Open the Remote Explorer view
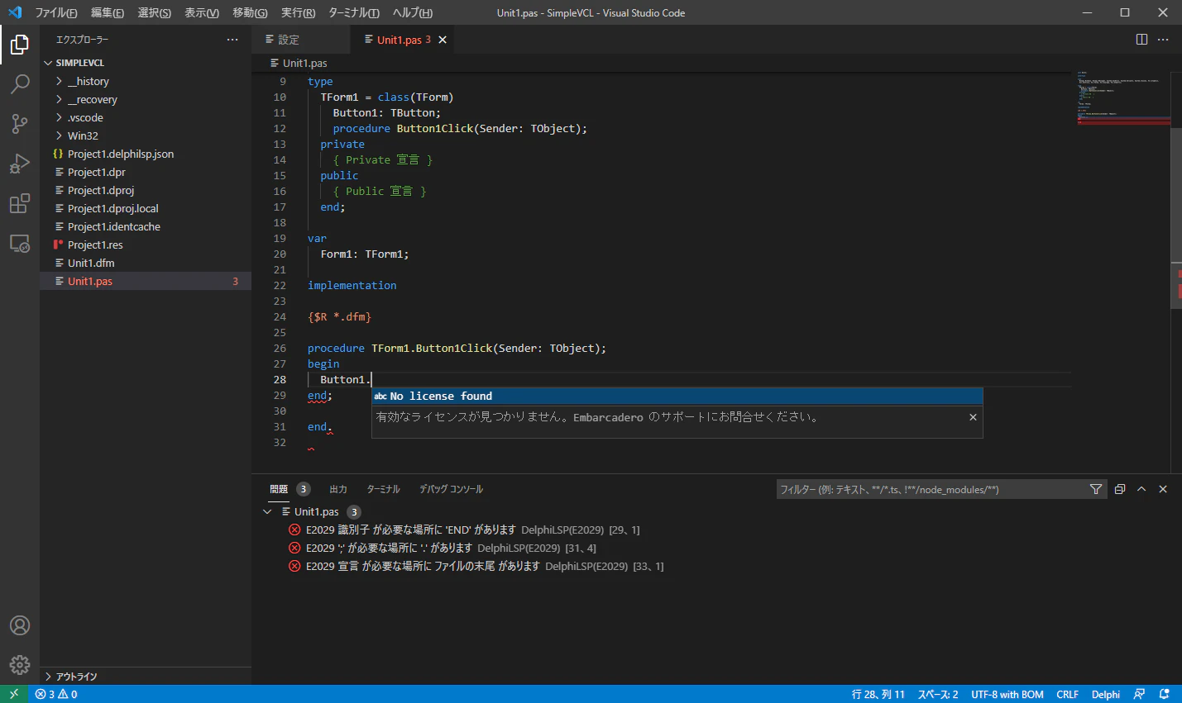The width and height of the screenshot is (1182, 703). [20, 243]
